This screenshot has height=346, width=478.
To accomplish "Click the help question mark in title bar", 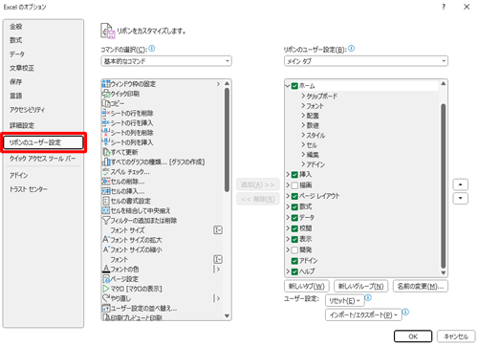I will point(444,7).
